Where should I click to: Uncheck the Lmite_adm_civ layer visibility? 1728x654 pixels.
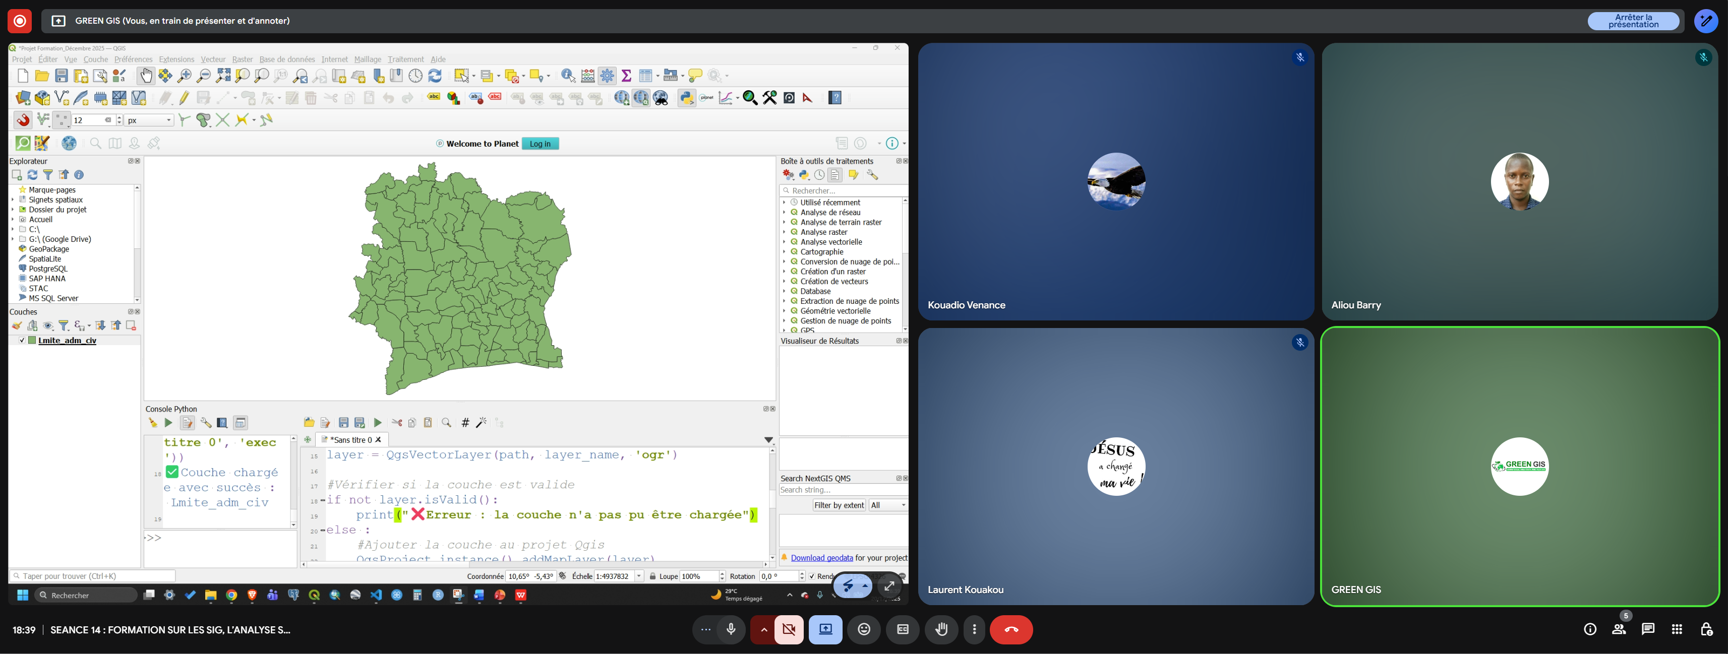click(22, 341)
